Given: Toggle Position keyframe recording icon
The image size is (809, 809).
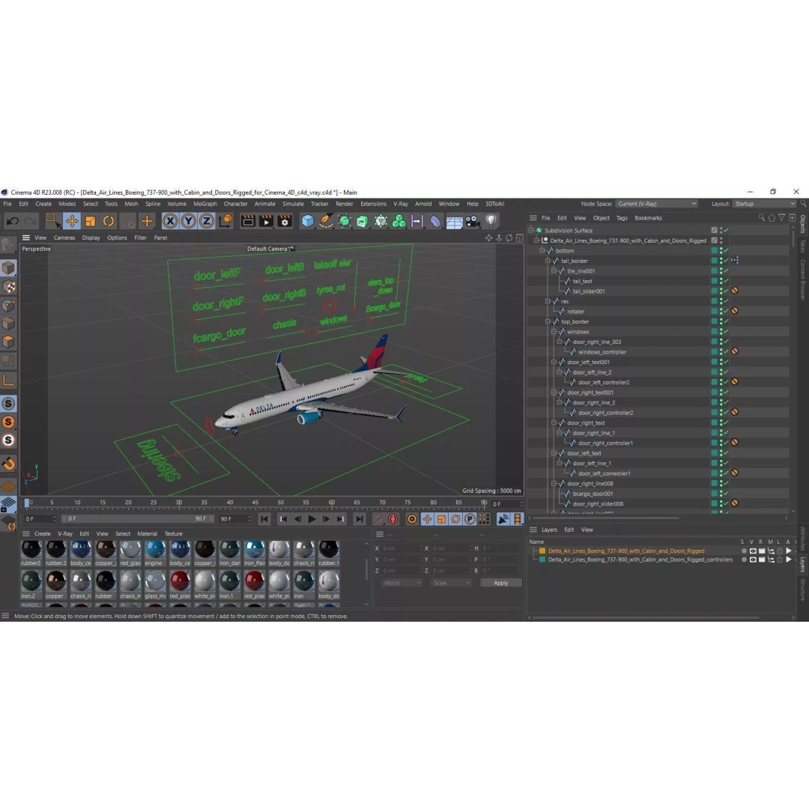Looking at the screenshot, I should click(427, 519).
